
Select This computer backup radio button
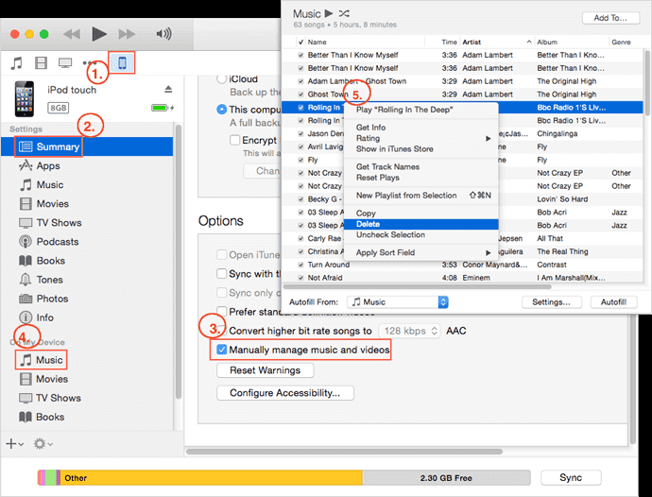pos(222,110)
